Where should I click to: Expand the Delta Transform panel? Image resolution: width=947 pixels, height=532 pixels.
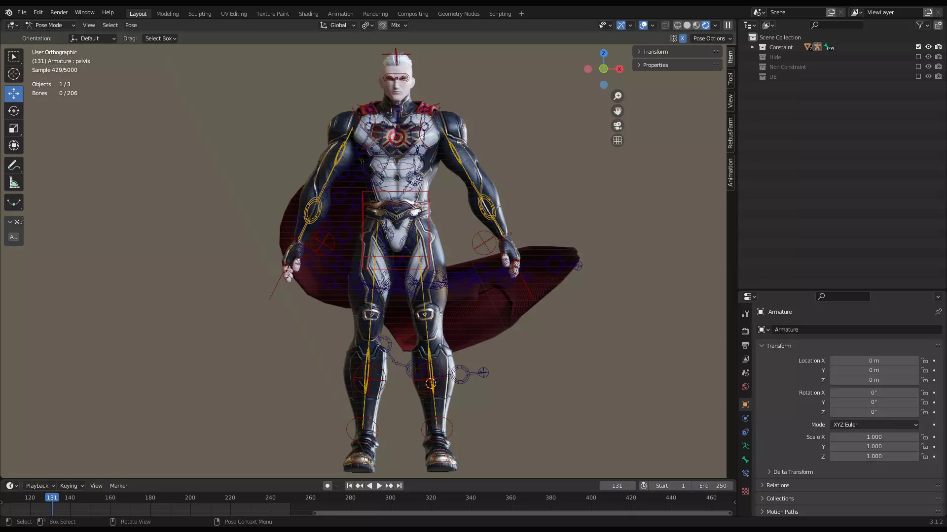793,472
